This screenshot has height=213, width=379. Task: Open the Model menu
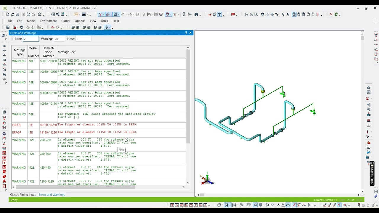(x=31, y=21)
